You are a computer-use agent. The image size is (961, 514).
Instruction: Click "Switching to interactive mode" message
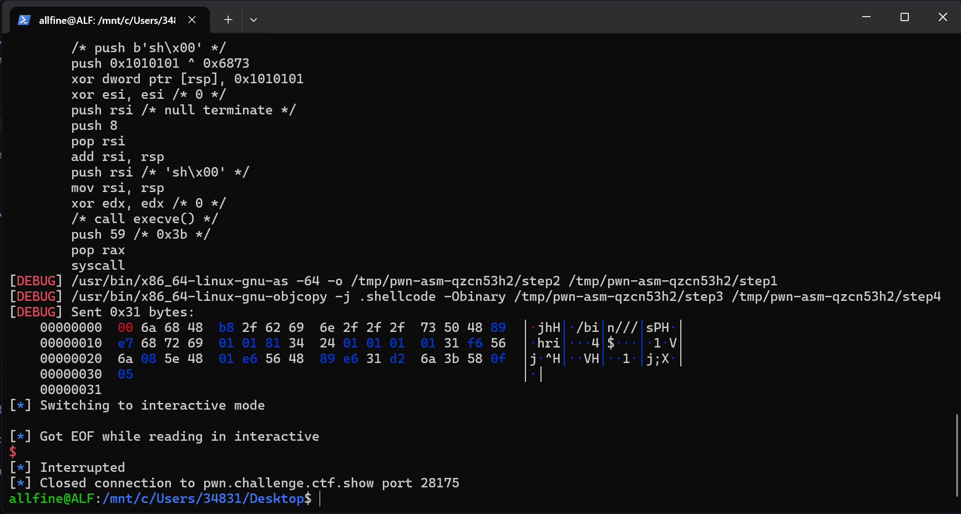[153, 405]
